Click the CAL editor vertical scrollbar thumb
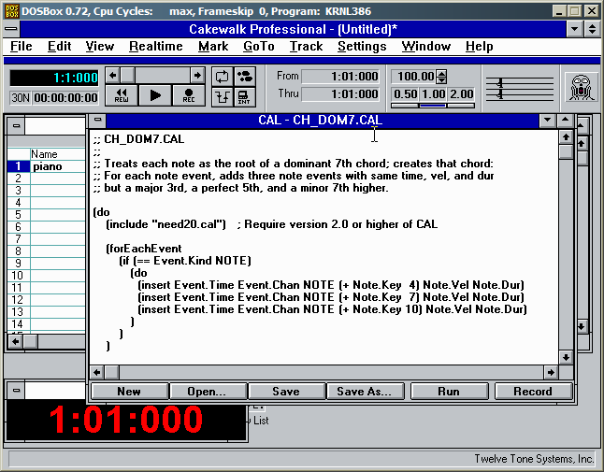The width and height of the screenshot is (604, 472). pos(566,151)
